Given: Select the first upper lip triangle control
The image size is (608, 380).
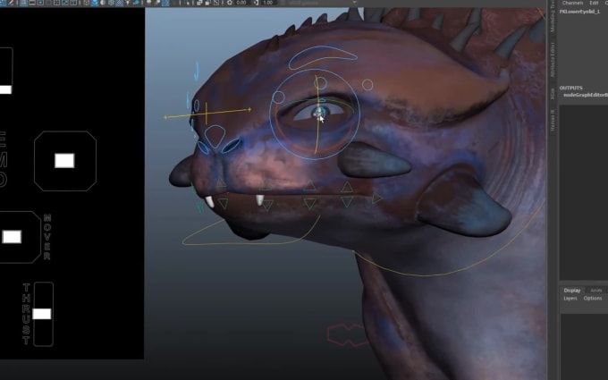Looking at the screenshot, I should point(221,183).
